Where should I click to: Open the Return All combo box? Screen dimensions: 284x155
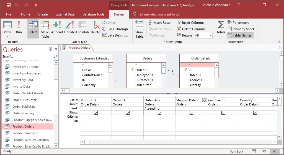point(203,35)
